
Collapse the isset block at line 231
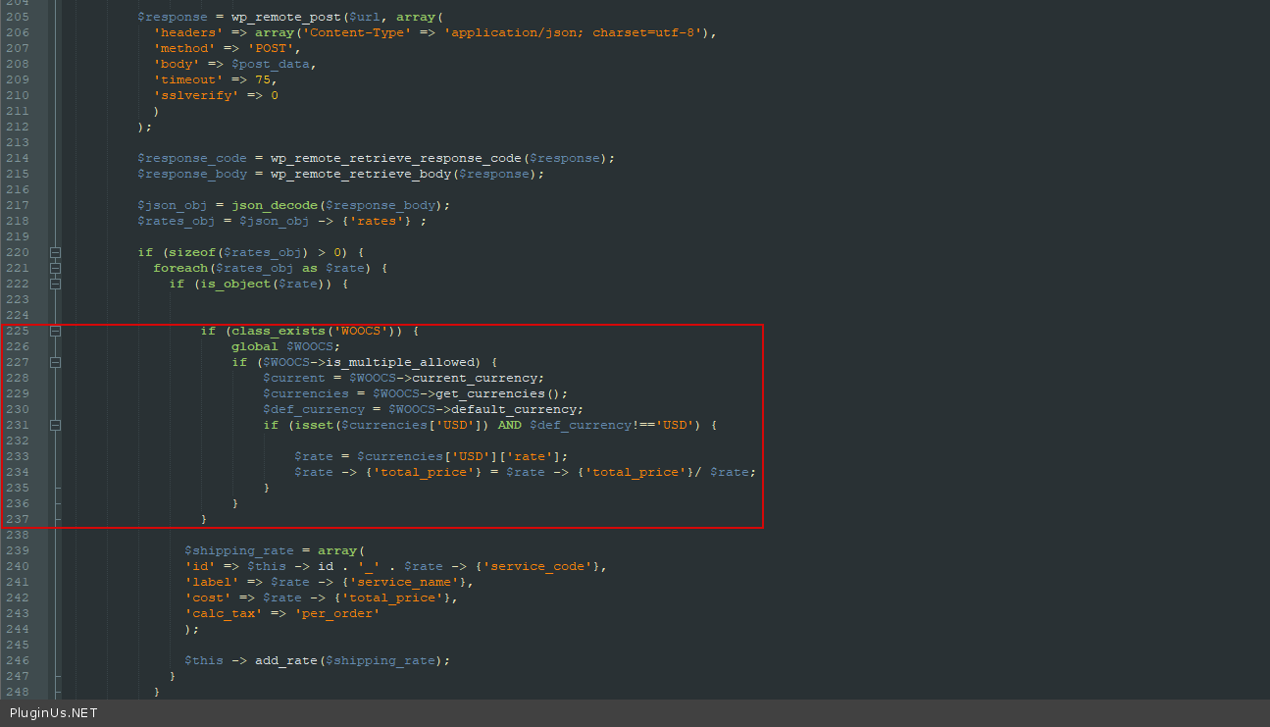[56, 425]
